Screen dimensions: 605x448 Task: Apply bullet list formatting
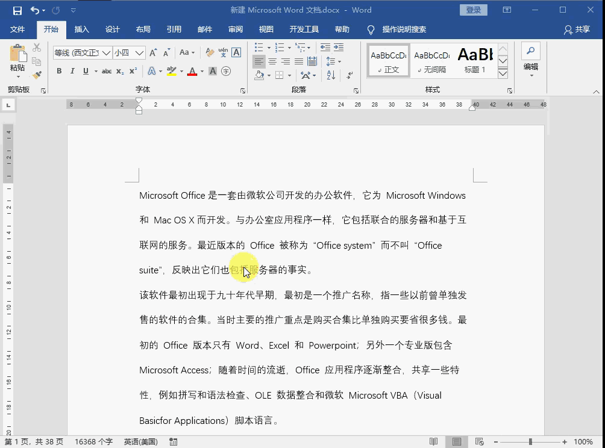(x=259, y=48)
